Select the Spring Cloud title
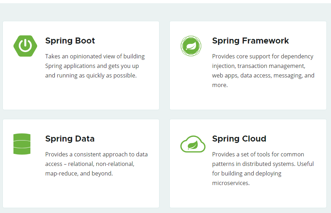The height and width of the screenshot is (213, 331). point(239,139)
